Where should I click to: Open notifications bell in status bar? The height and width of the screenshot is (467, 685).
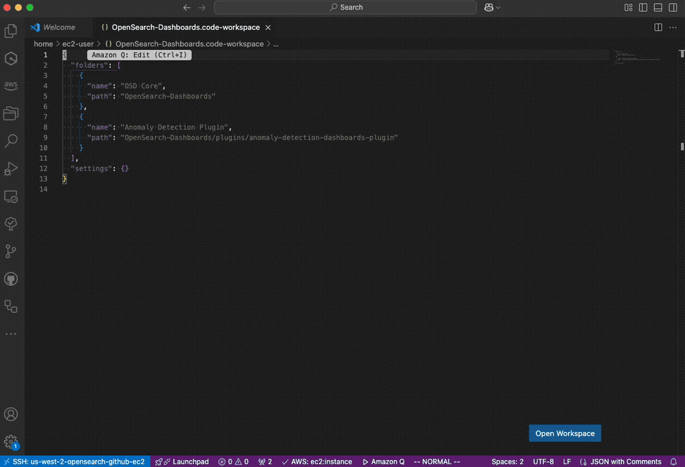pos(673,462)
